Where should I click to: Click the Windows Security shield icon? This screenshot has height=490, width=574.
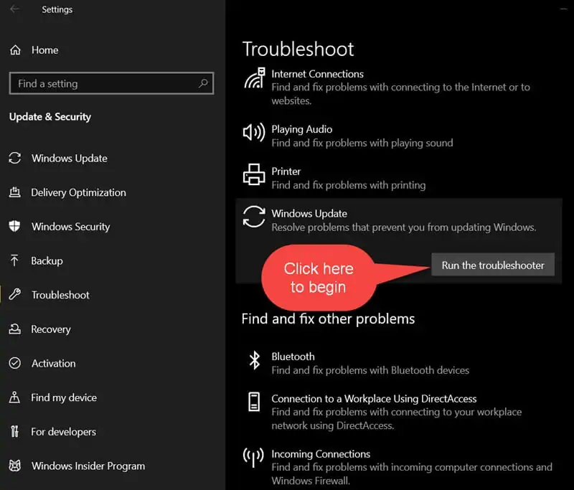click(x=14, y=226)
